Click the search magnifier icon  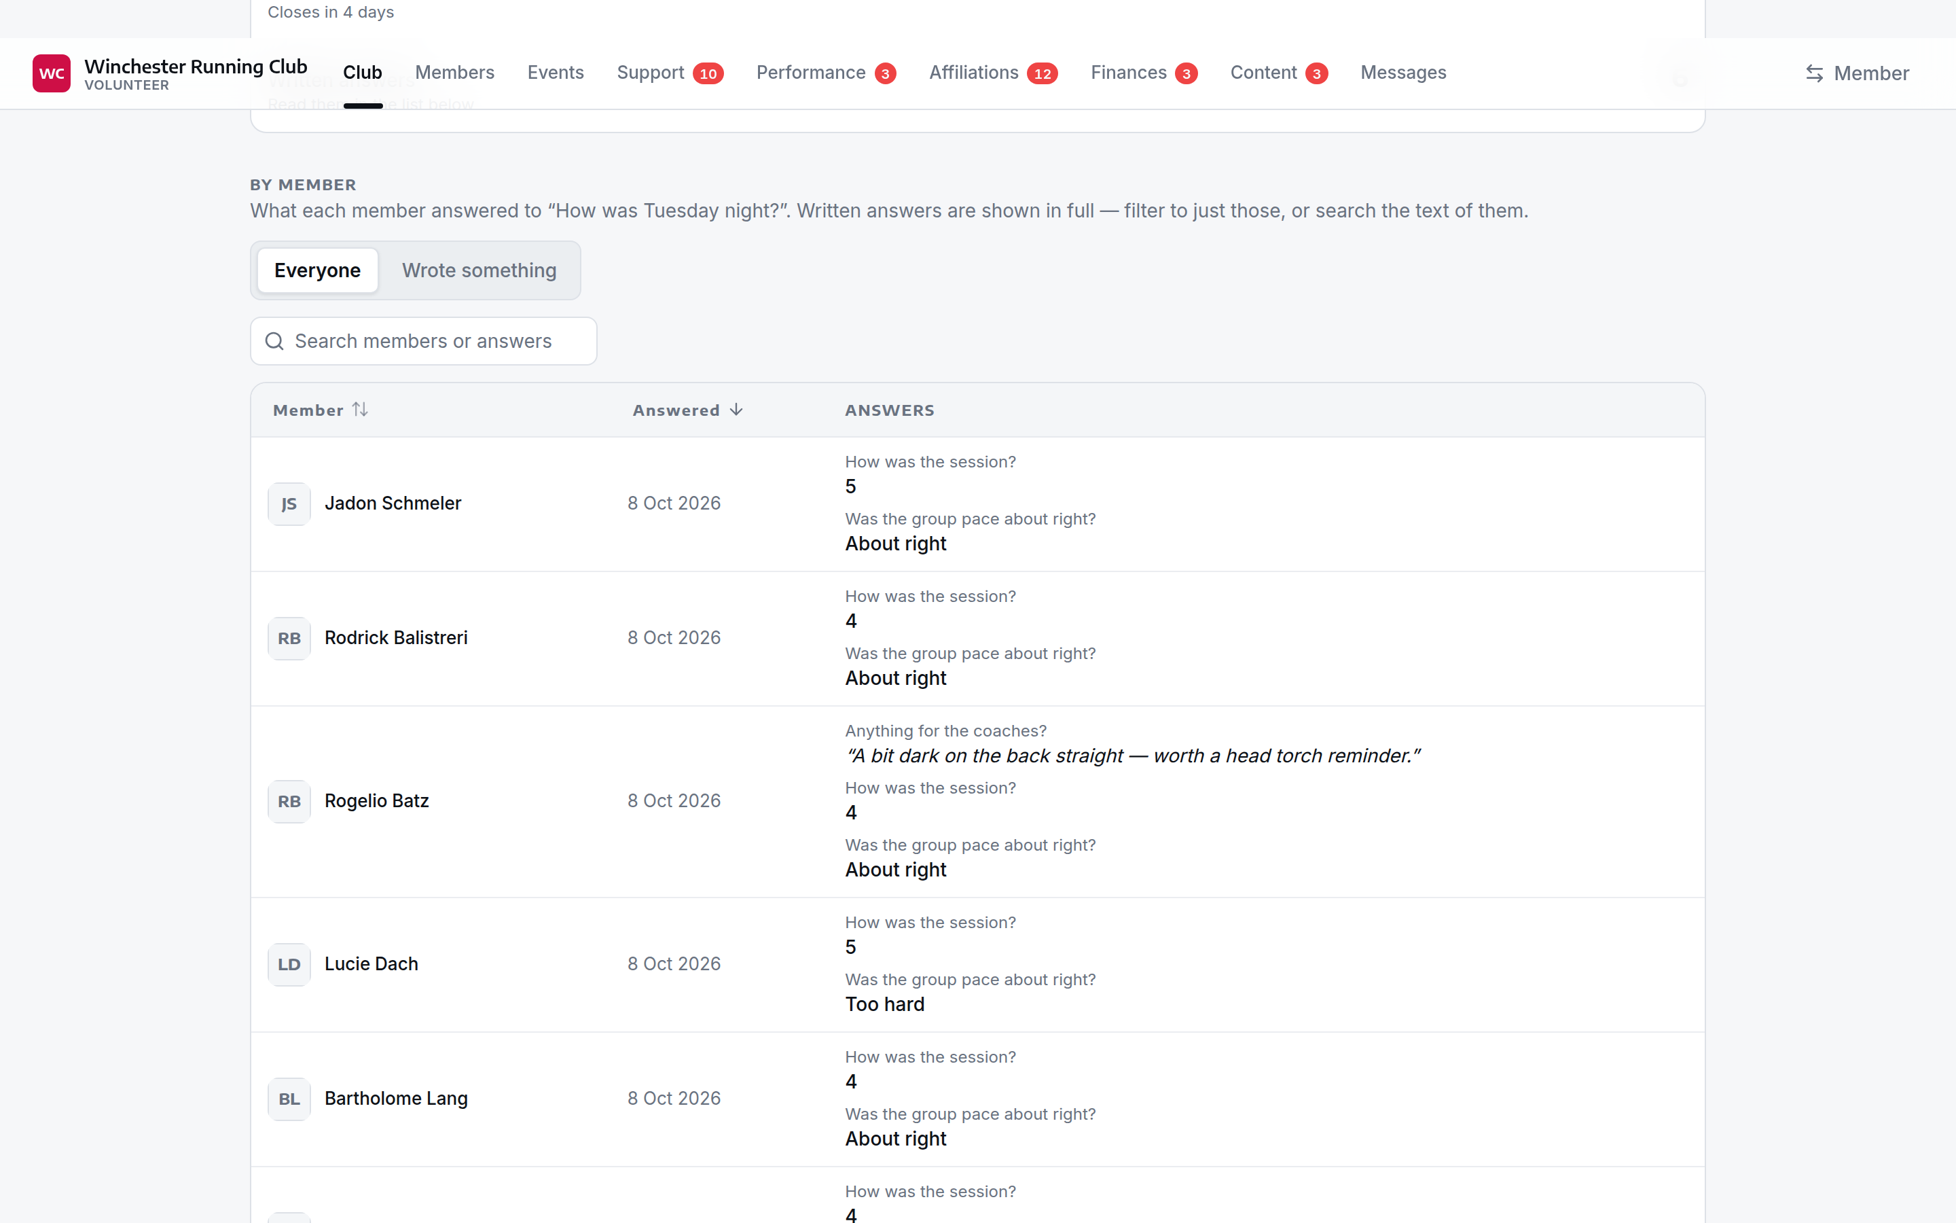tap(275, 341)
